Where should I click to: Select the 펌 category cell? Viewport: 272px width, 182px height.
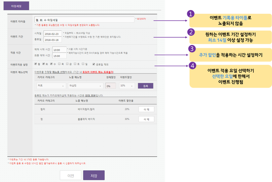41,119
